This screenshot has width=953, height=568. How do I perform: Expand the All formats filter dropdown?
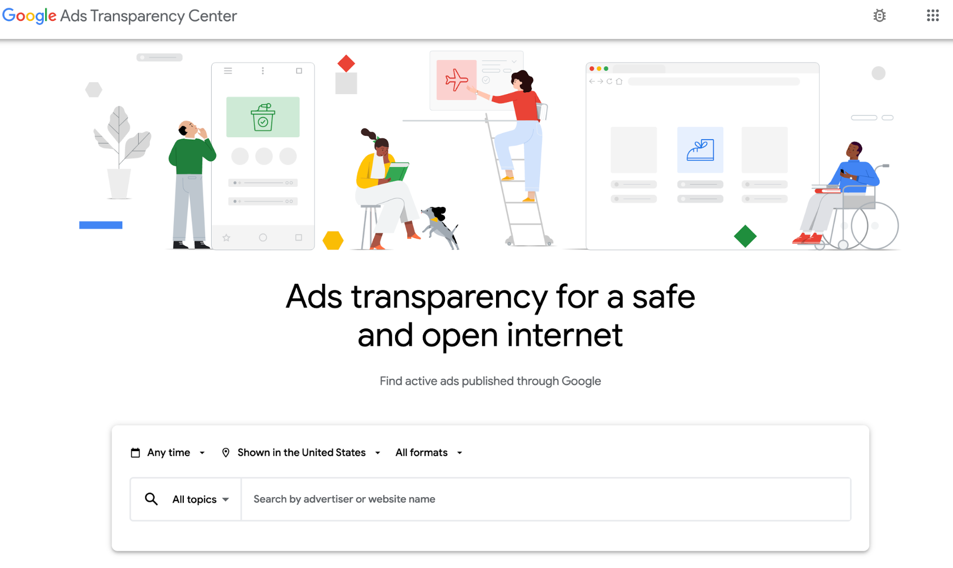[428, 453]
